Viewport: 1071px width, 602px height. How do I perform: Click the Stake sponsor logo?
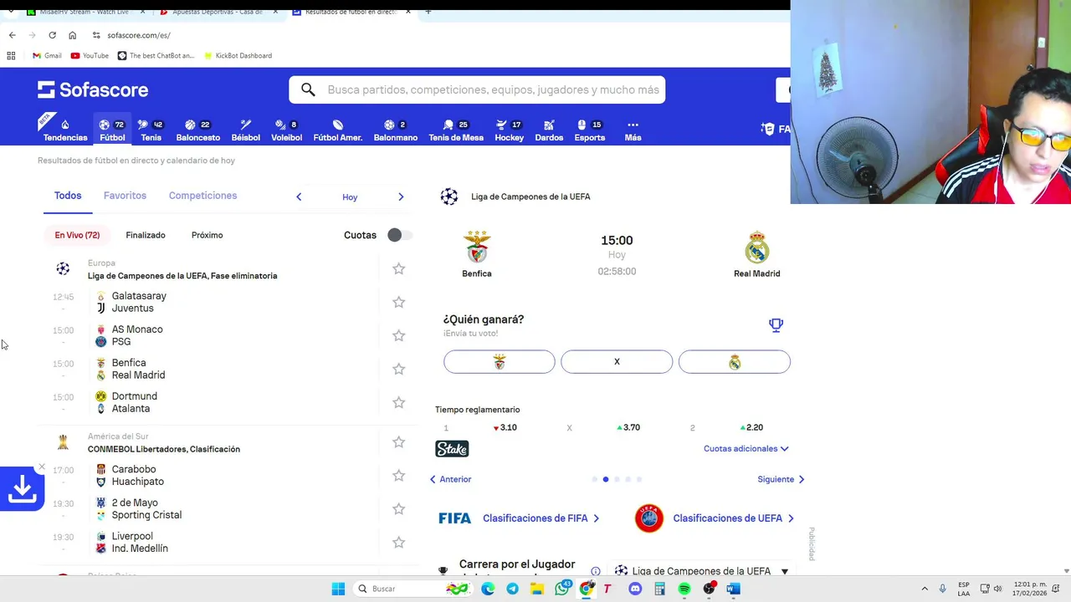click(x=452, y=449)
